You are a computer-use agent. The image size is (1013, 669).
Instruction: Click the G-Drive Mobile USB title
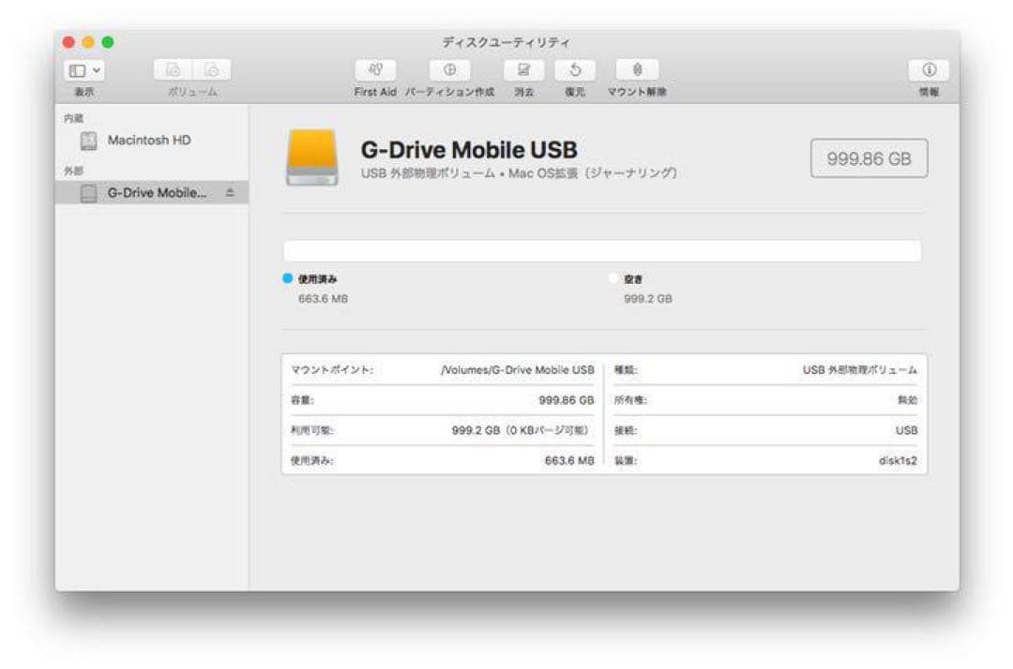tap(469, 150)
